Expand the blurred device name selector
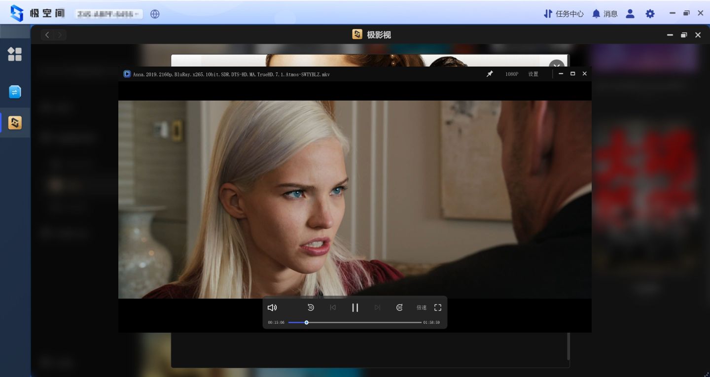710x377 pixels. tap(108, 14)
